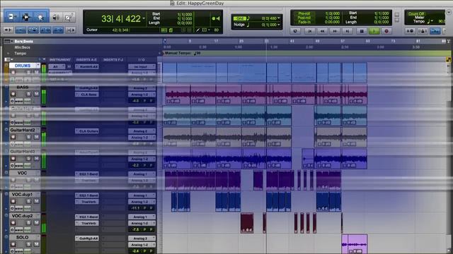Open the EQ3 7-Band insert on VOC.dup1
453x254 pixels.
tap(86, 195)
